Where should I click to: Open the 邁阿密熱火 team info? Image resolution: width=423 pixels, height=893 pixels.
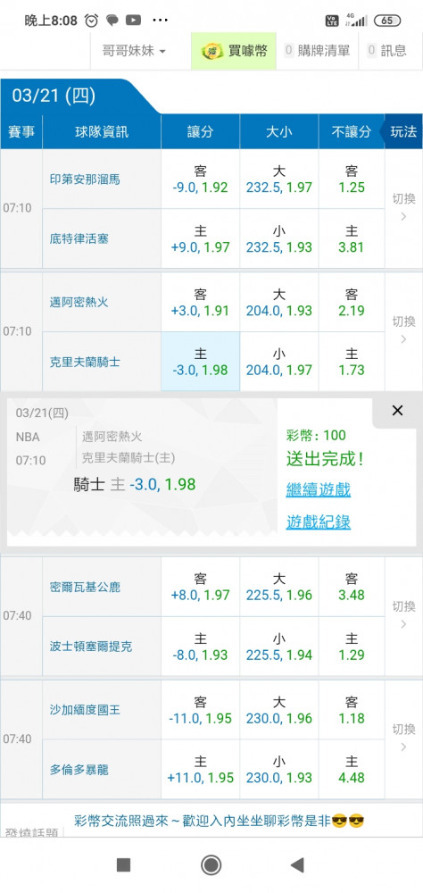point(79,303)
